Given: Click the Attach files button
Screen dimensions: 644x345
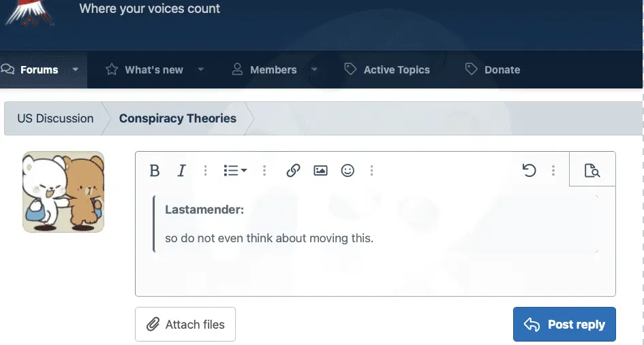Looking at the screenshot, I should pos(185,325).
